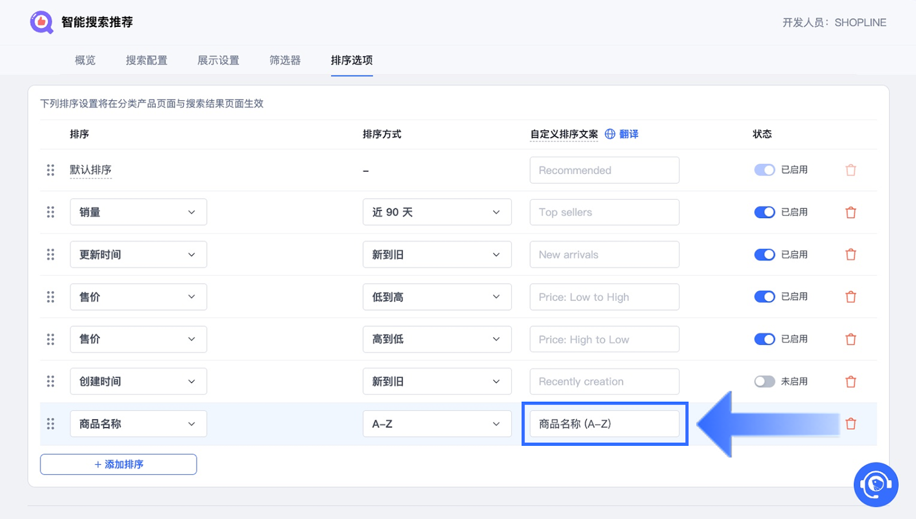Viewport: 916px width, 519px height.
Task: Open the customer support chat bubble
Action: pyautogui.click(x=875, y=485)
